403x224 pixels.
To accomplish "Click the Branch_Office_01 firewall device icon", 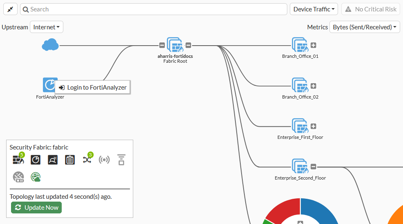I will tap(300, 45).
